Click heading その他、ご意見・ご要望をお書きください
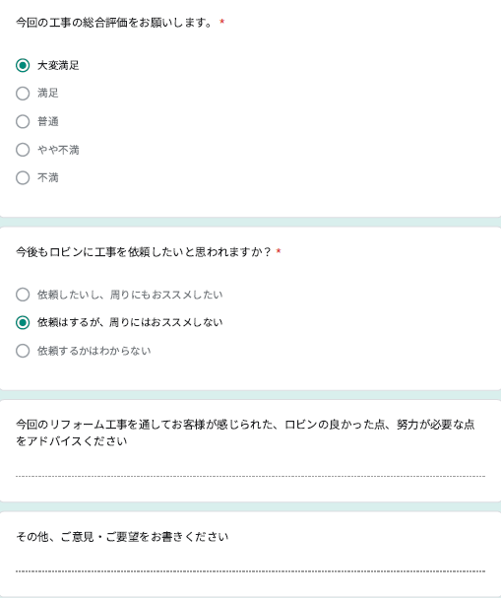 (x=122, y=537)
